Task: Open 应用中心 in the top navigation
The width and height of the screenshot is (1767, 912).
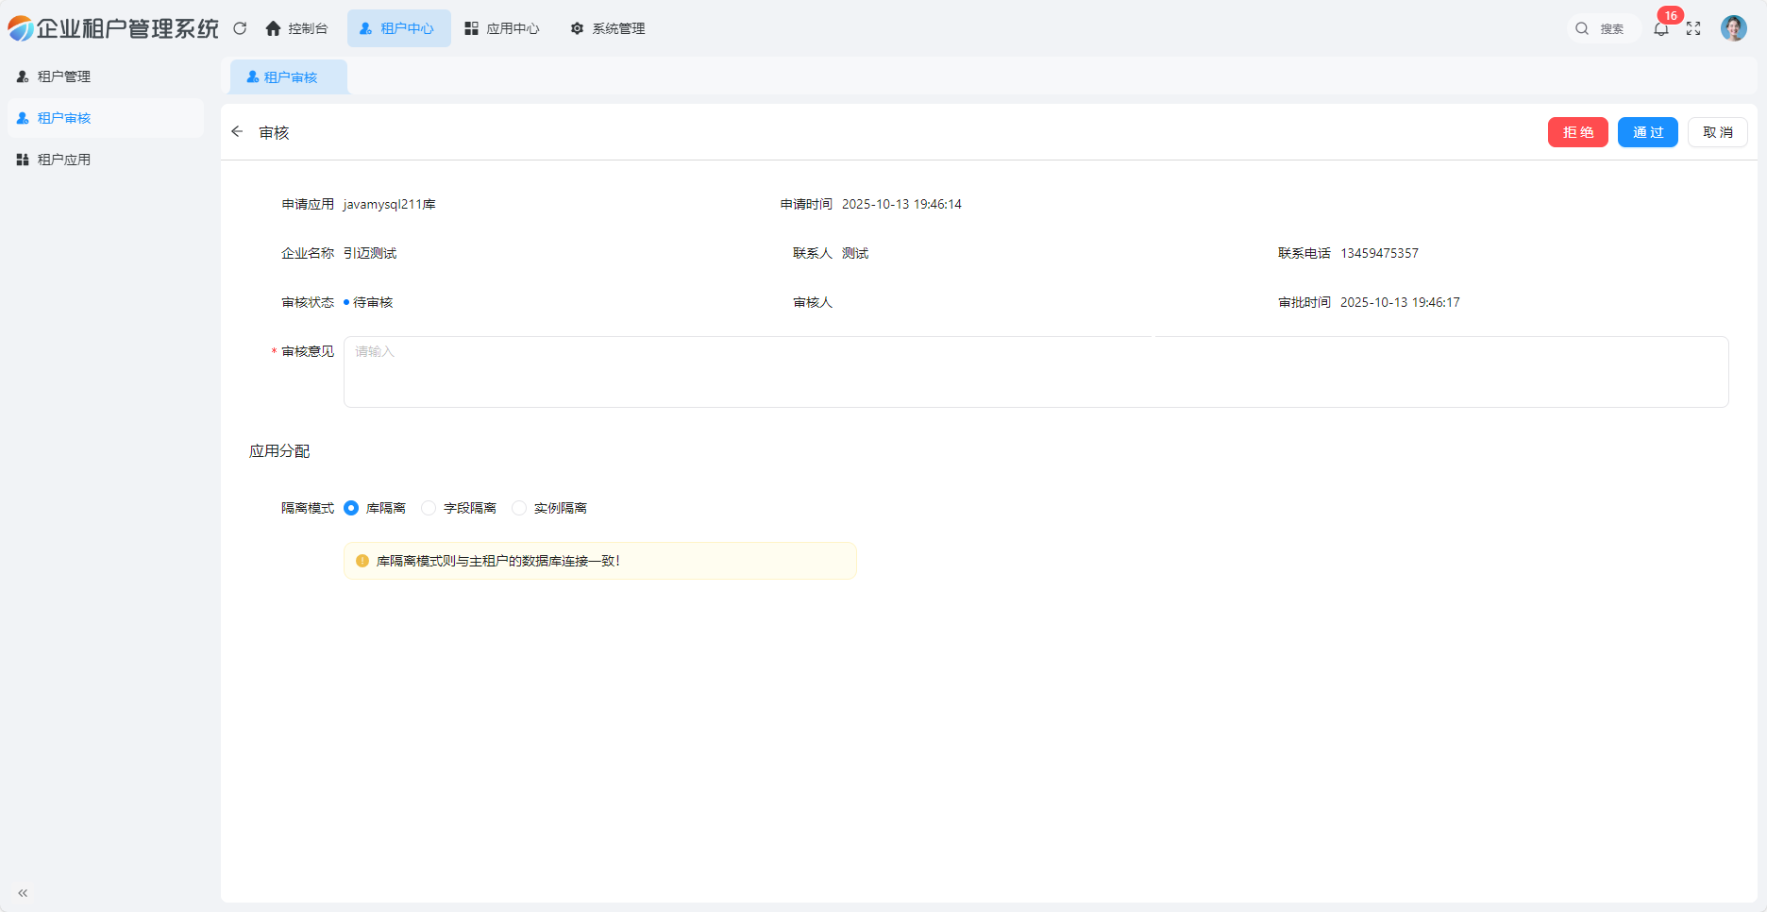Action: coord(502,28)
